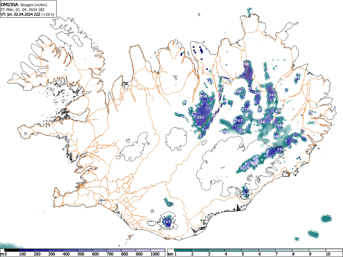
Task: Click the visibility value '249' on the map
Action: [x=272, y=95]
